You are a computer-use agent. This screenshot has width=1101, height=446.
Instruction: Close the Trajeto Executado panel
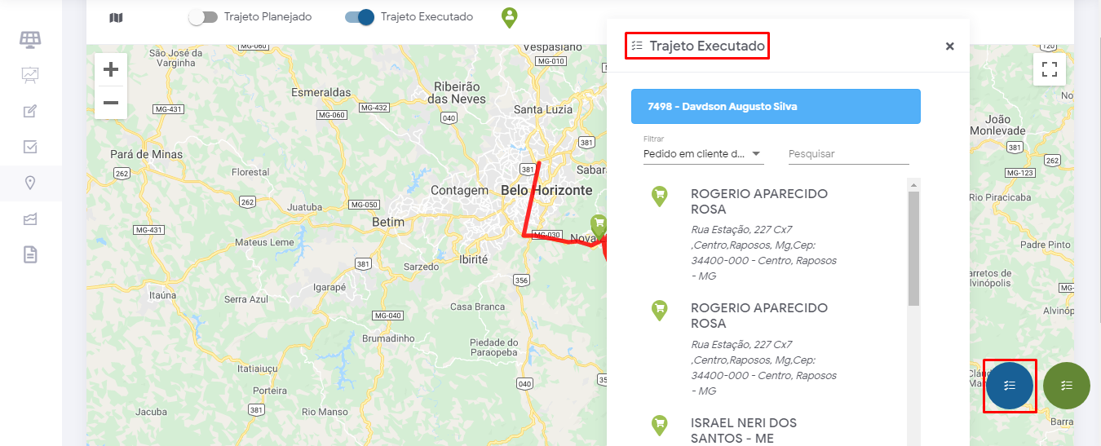tap(949, 46)
